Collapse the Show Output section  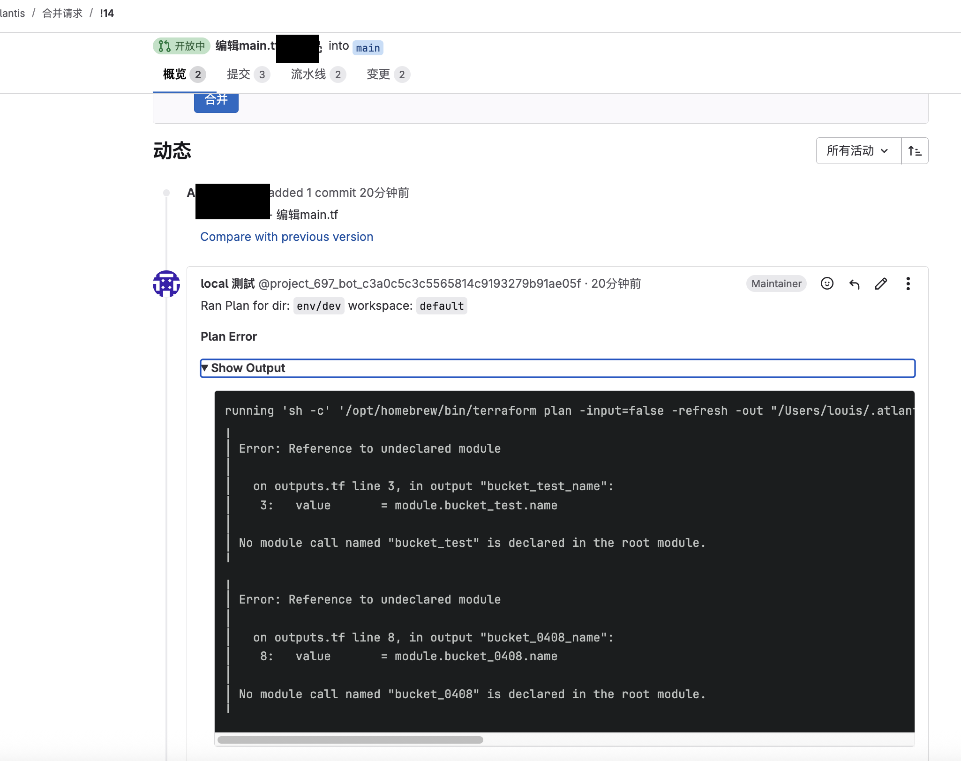(248, 368)
